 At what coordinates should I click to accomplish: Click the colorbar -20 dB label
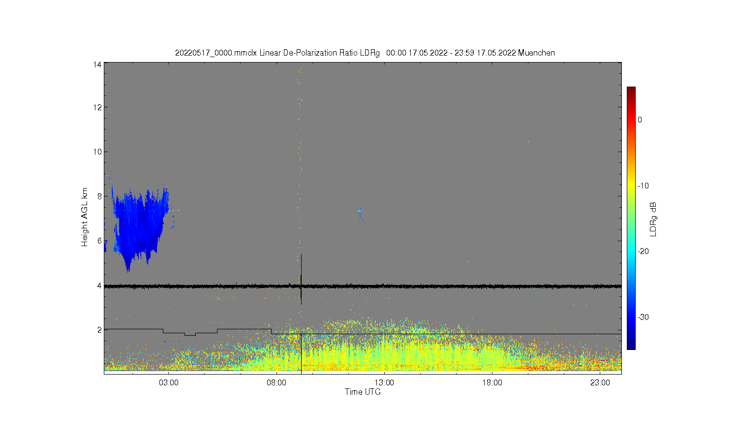[x=643, y=251]
